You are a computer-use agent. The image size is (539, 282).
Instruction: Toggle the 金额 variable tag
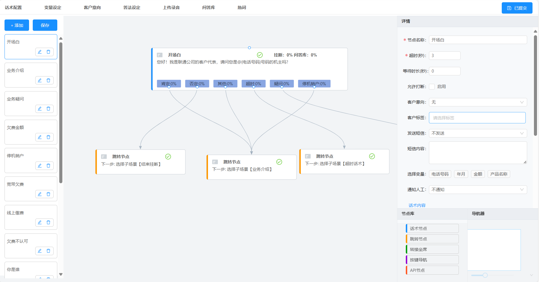[x=477, y=174]
